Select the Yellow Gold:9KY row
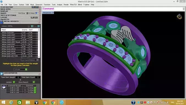The image size is (186, 105). pyautogui.click(x=19, y=33)
